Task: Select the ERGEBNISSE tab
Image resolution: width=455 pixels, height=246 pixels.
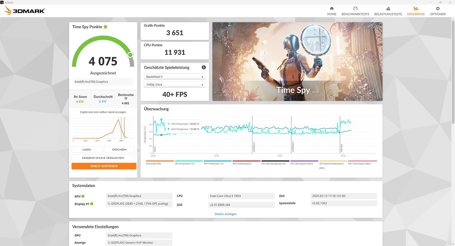Action: click(416, 11)
